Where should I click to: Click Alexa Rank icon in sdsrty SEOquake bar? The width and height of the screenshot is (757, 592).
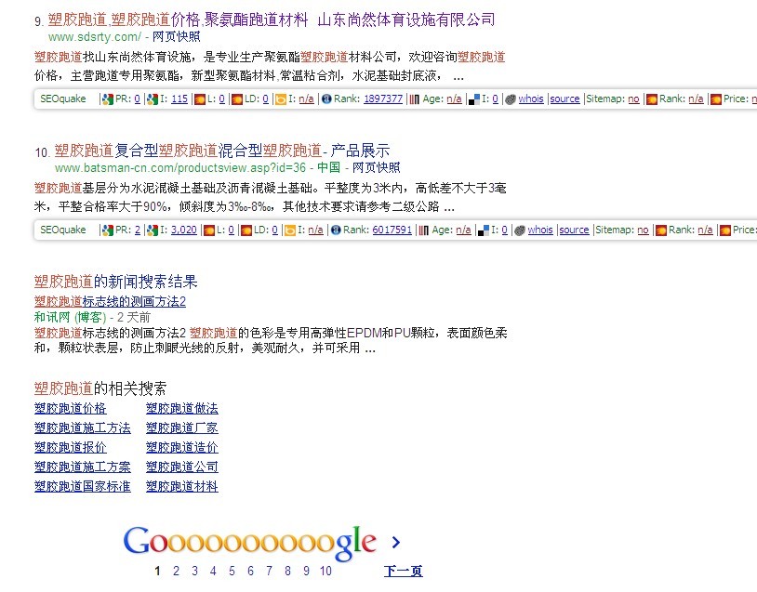pyautogui.click(x=326, y=99)
